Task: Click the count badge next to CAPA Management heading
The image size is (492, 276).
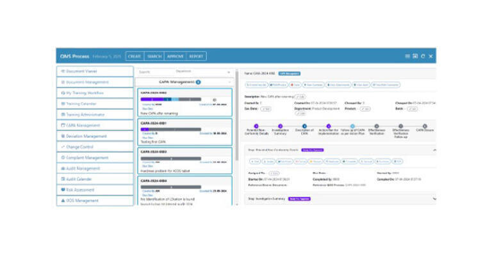Action: [199, 82]
